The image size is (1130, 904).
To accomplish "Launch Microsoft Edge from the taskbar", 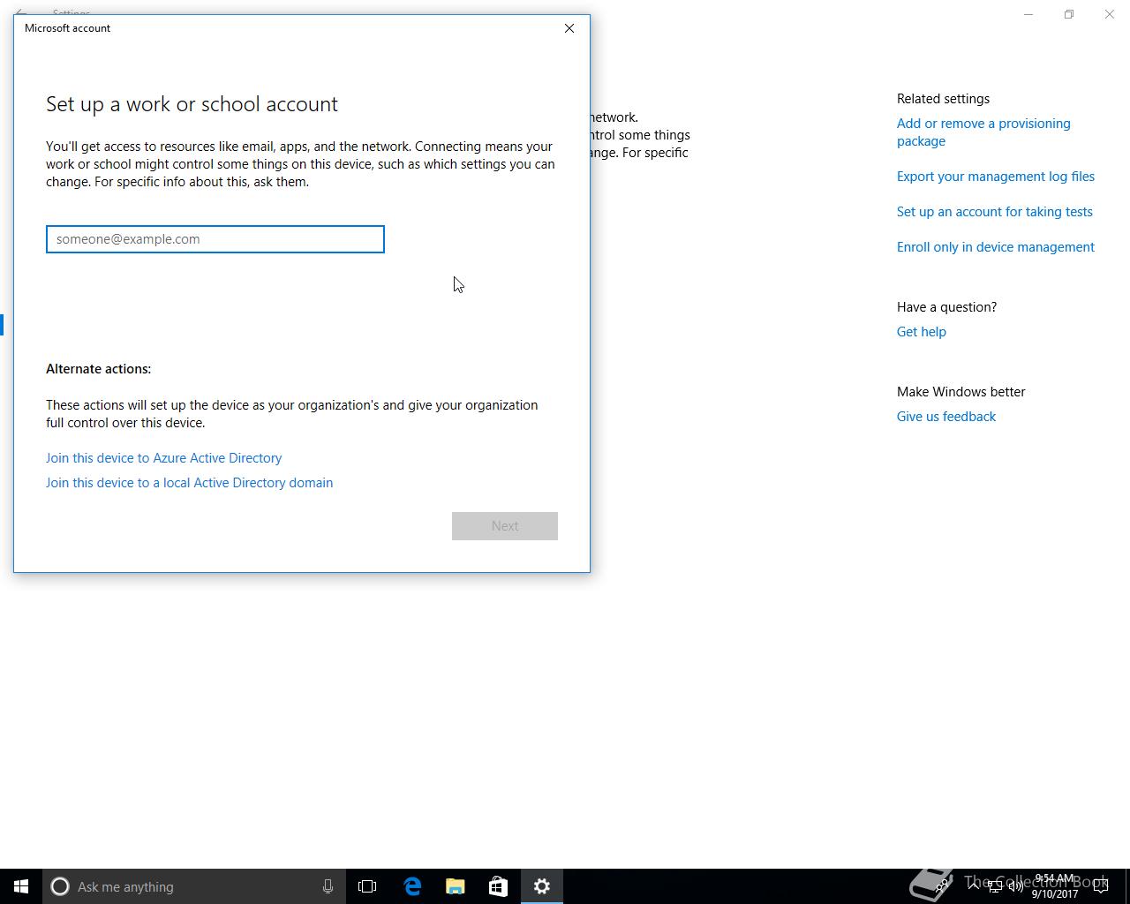I will (412, 886).
